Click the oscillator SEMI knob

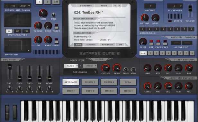[x=43, y=13]
